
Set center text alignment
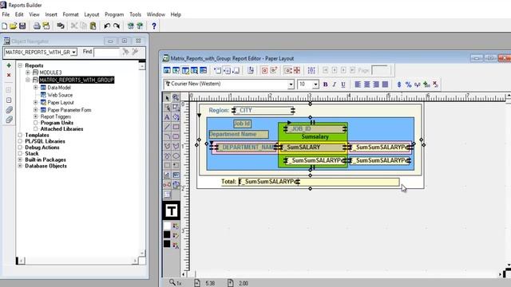pyautogui.click(x=367, y=85)
